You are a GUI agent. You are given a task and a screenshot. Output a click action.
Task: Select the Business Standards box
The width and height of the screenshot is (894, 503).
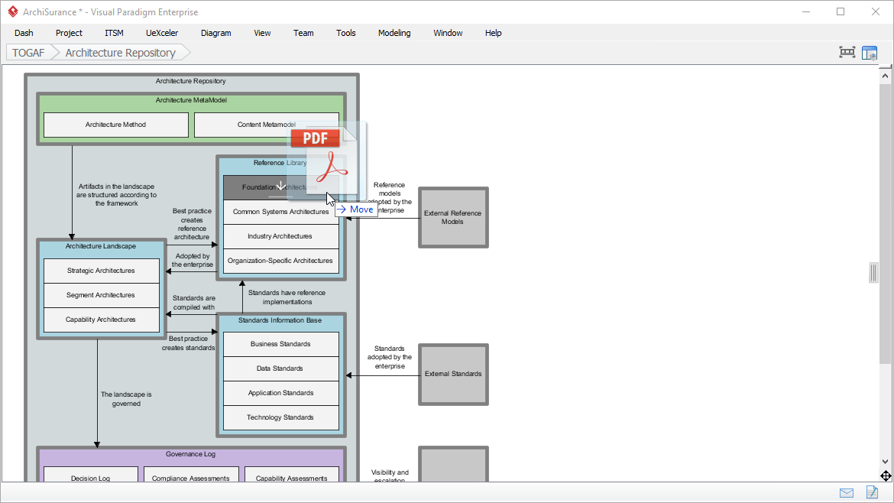pos(280,344)
